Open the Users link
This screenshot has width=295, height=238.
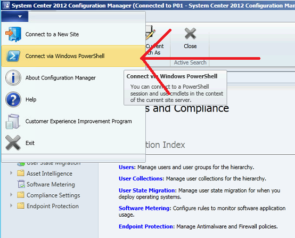127,167
